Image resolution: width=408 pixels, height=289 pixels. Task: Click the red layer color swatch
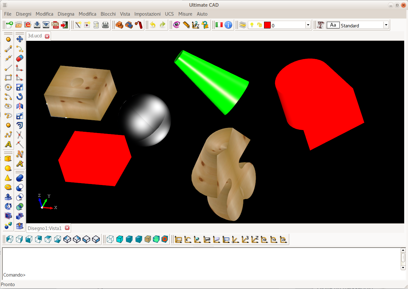coord(267,25)
